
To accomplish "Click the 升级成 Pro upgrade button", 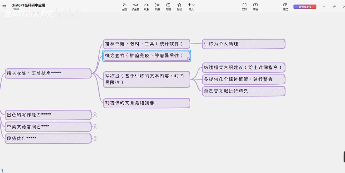I will pos(305,7).
